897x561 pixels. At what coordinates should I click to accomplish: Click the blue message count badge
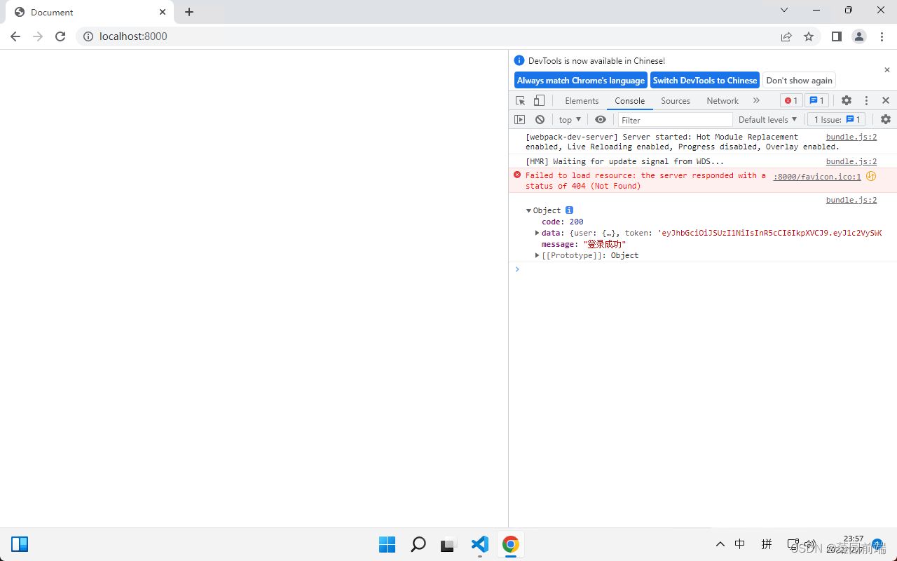tap(817, 101)
